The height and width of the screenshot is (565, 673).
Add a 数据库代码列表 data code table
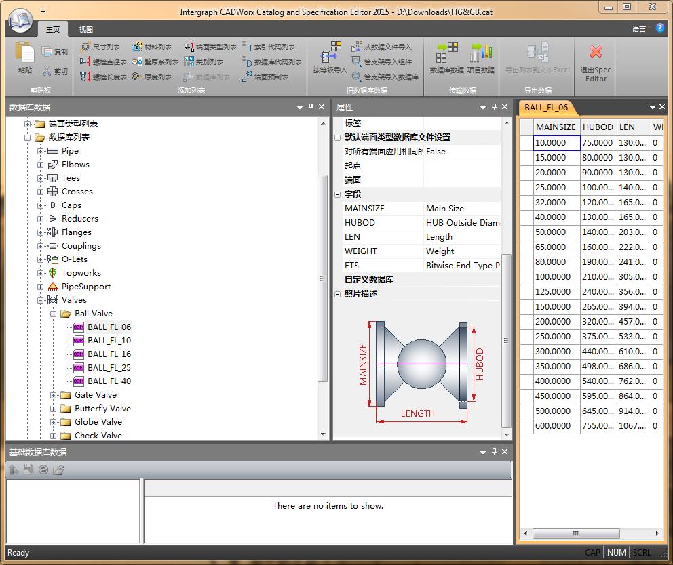(271, 62)
